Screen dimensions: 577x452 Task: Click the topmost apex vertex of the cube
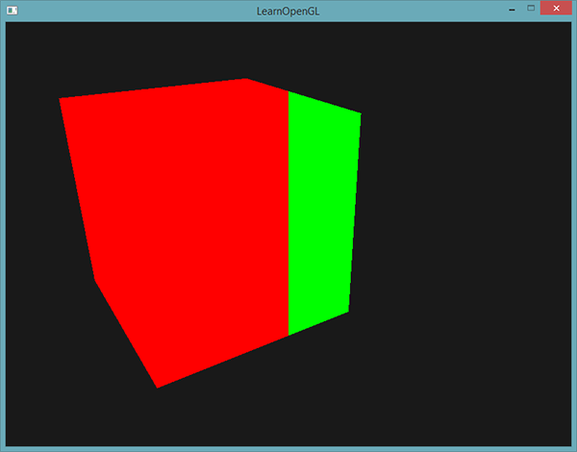point(246,80)
